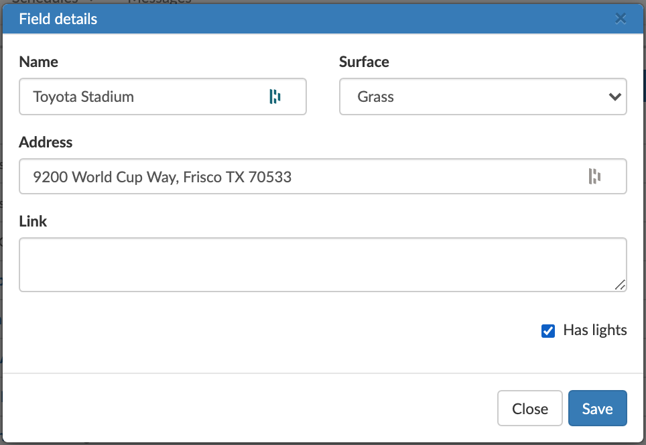
Task: Click the Address label
Action: [x=46, y=142]
